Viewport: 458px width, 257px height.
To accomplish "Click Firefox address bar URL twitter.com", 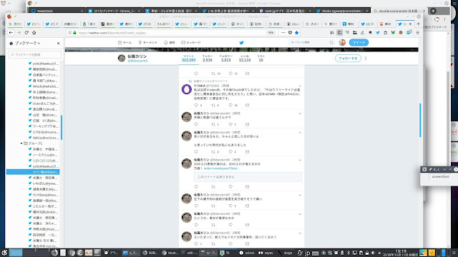I will point(112,33).
